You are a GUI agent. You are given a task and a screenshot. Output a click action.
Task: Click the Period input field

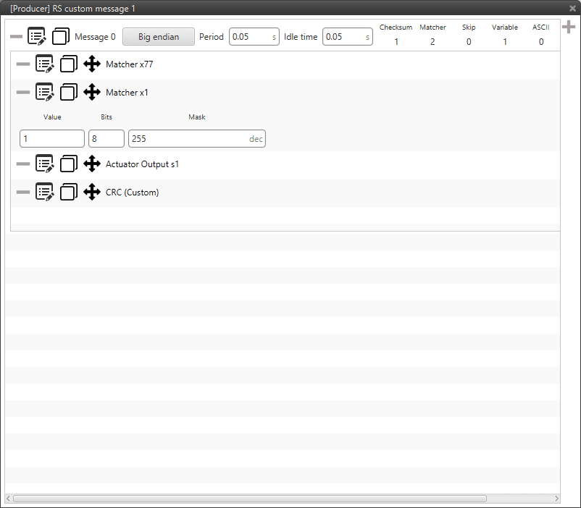[x=254, y=37]
